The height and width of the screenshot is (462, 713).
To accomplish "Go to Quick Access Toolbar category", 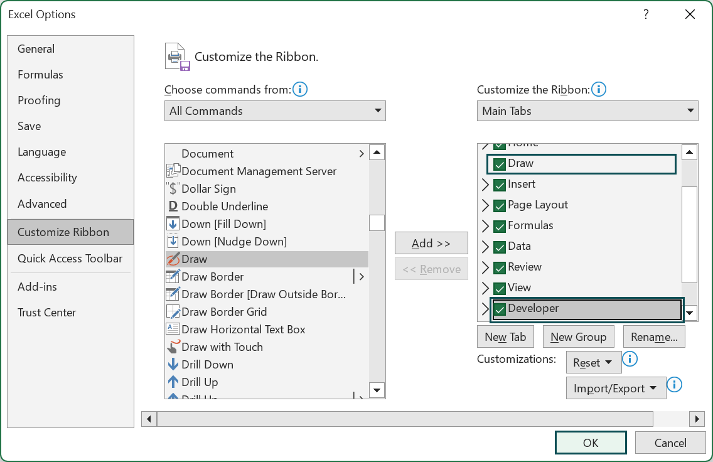I will point(70,258).
